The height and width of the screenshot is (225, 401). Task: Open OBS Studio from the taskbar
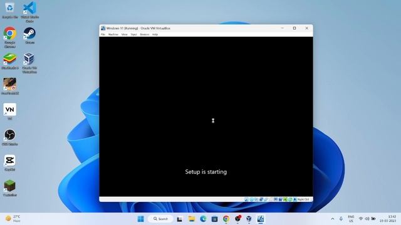[x=237, y=219]
